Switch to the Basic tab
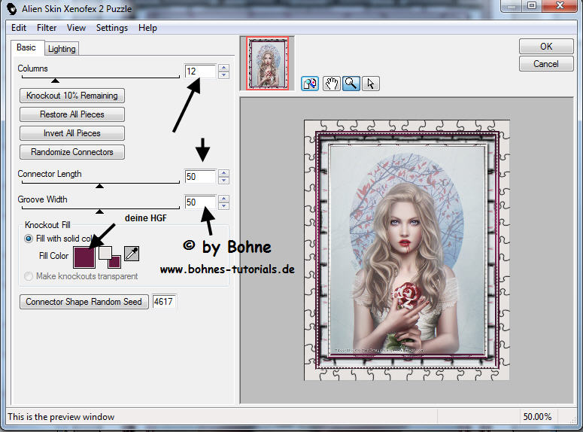The height and width of the screenshot is (432, 583). tap(26, 47)
